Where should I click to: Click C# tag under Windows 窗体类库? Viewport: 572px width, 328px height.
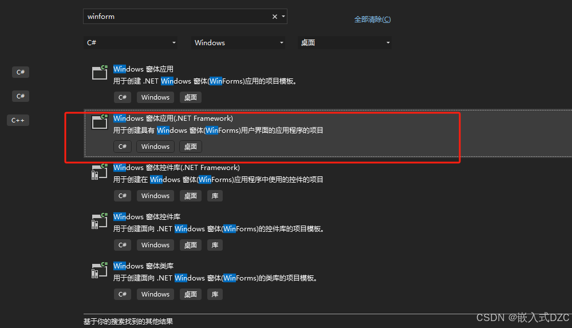pyautogui.click(x=122, y=294)
